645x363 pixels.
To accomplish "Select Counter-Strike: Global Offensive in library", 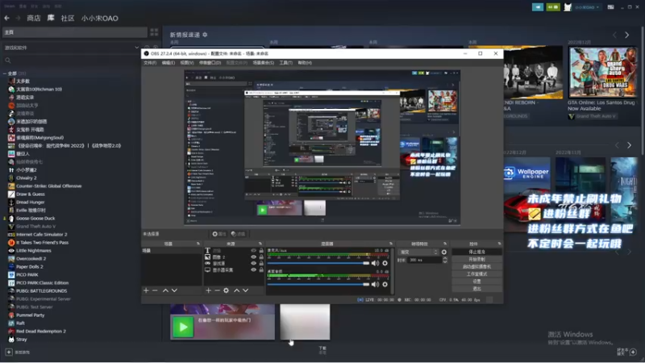I will click(48, 186).
